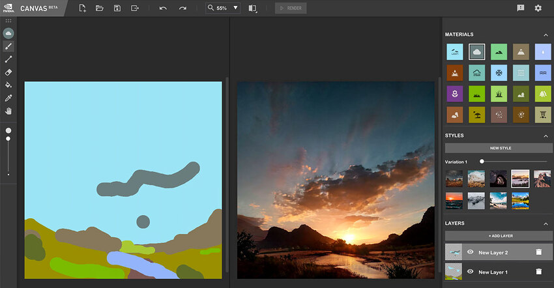Screen dimensions: 554x288
Task: Choose the Sky material swatch
Action: click(x=455, y=52)
